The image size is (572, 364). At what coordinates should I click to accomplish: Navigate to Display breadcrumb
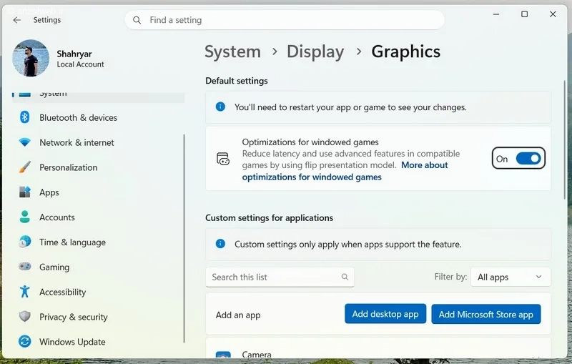click(315, 51)
